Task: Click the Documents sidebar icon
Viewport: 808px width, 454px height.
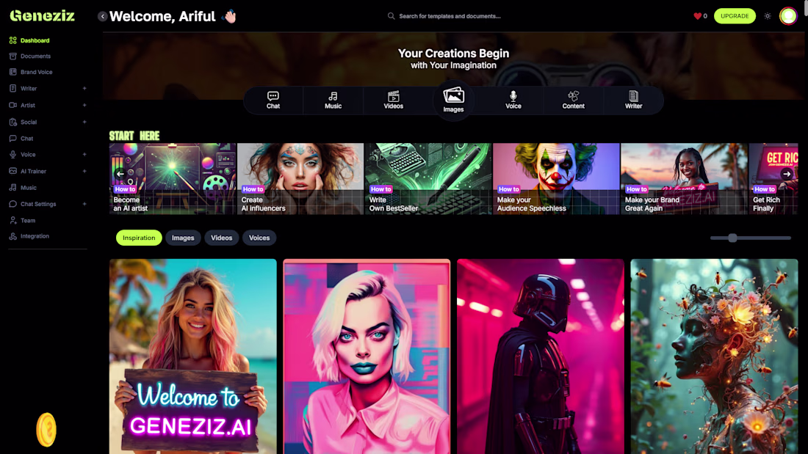Action: pos(13,56)
